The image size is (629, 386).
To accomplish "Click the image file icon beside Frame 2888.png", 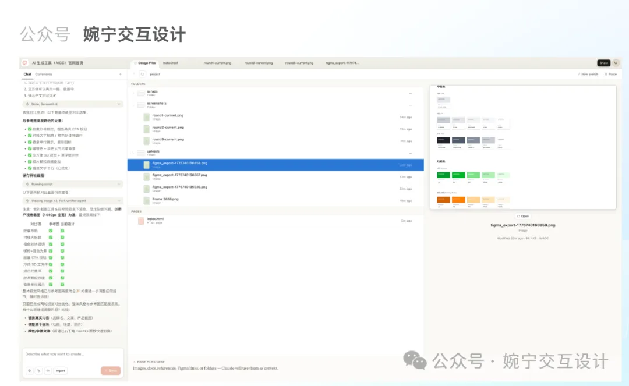I will point(147,200).
